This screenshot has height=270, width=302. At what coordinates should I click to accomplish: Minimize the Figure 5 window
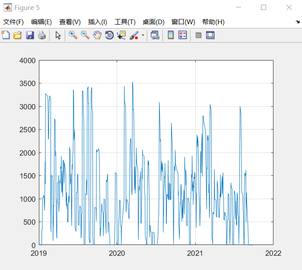238,7
